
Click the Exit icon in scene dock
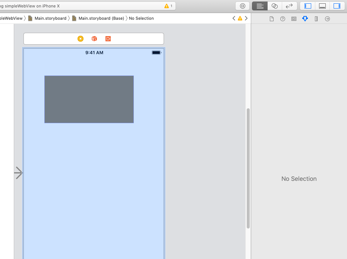click(108, 39)
